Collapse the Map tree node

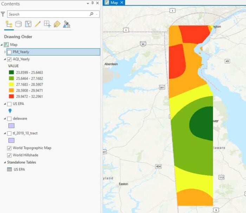tap(2, 45)
